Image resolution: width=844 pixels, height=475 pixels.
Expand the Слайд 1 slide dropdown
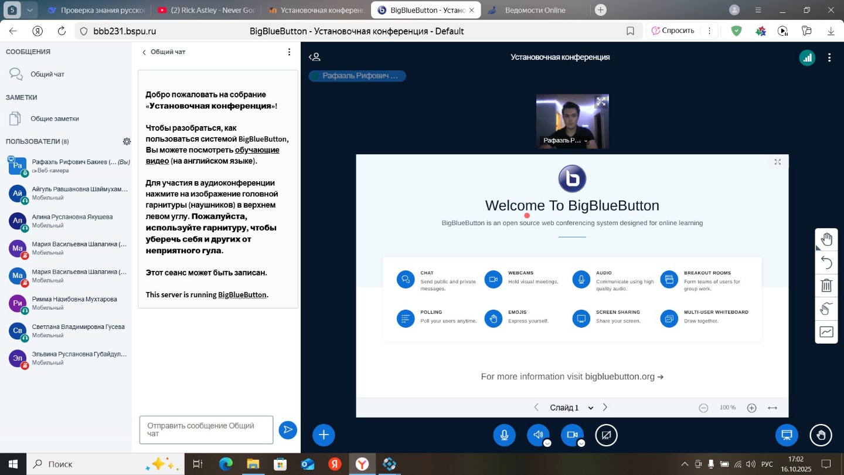tap(590, 408)
